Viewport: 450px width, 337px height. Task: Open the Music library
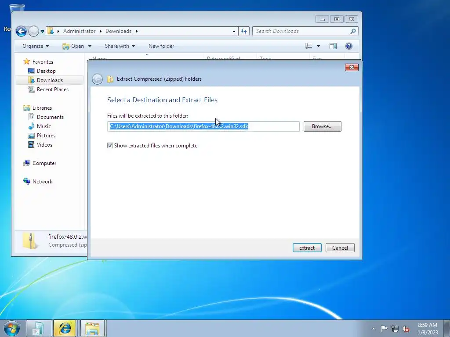44,126
